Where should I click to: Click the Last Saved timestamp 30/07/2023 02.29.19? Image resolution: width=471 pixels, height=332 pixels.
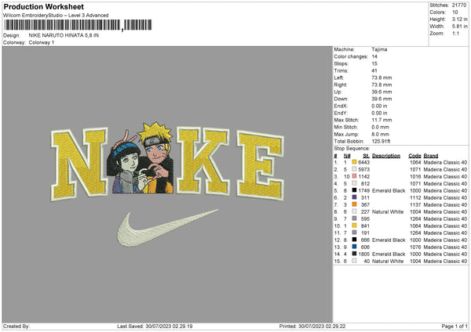[169, 326]
